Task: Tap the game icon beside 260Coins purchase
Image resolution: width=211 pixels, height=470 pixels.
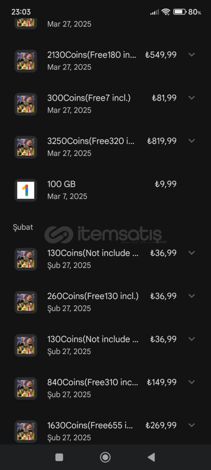Action: coord(26,302)
